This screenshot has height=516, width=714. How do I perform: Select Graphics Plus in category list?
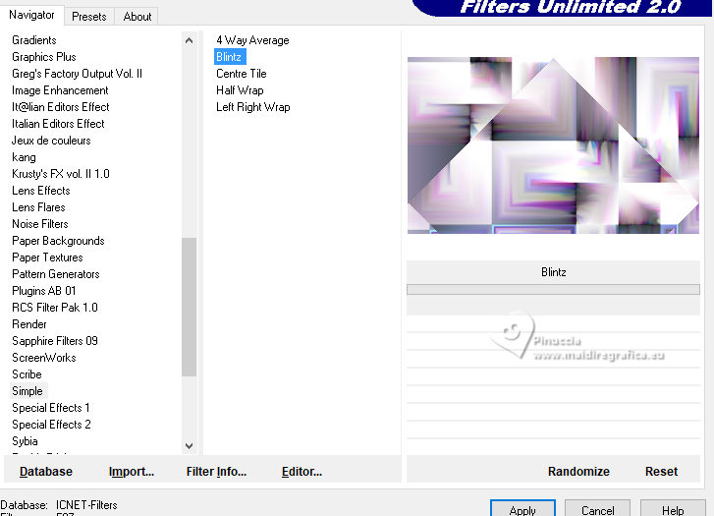44,57
